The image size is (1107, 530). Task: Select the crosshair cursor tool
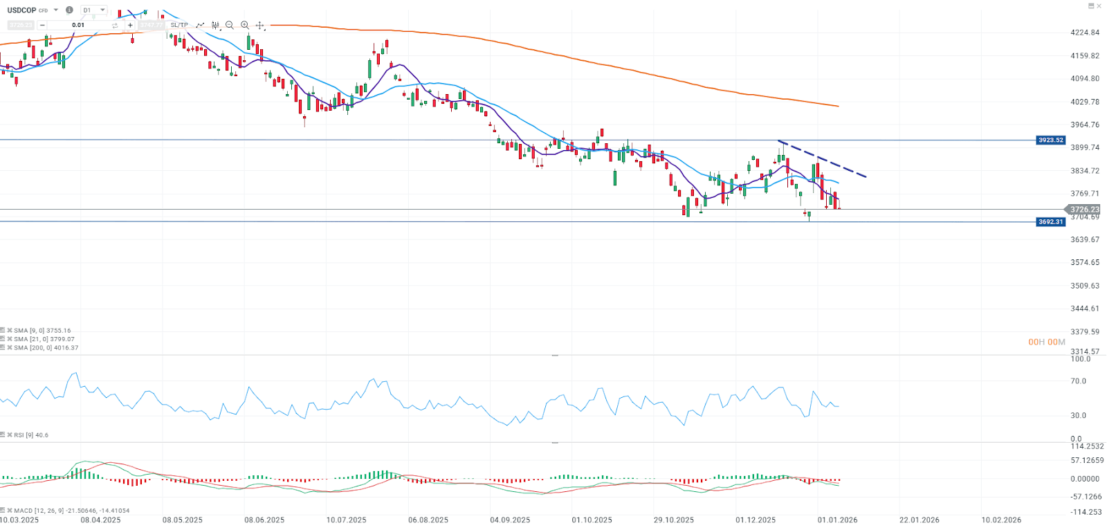point(260,26)
